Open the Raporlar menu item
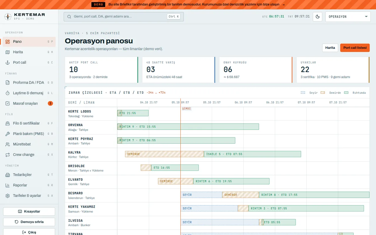376x235 pixels. point(29,185)
